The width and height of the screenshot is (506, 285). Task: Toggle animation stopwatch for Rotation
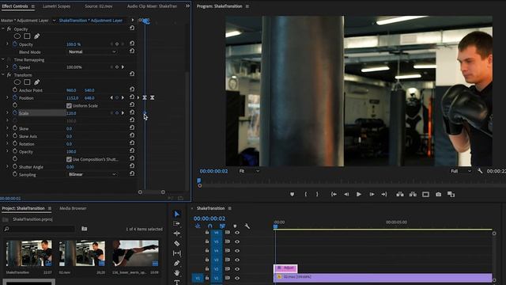pos(15,143)
